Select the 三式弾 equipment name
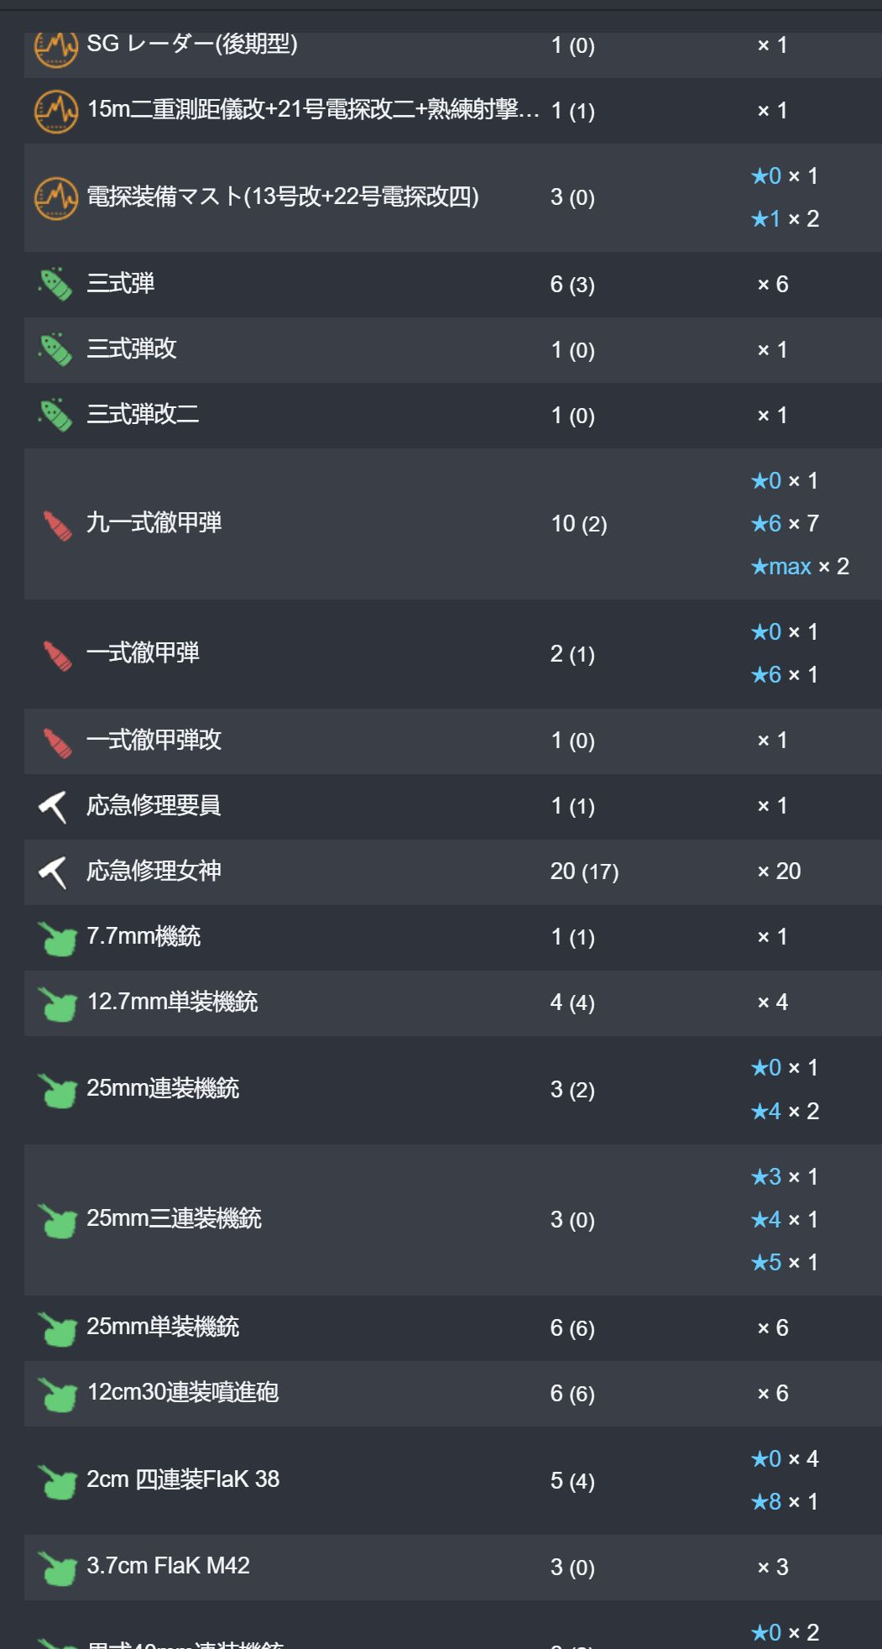Screen dimensions: 882x1649 pyautogui.click(x=121, y=284)
